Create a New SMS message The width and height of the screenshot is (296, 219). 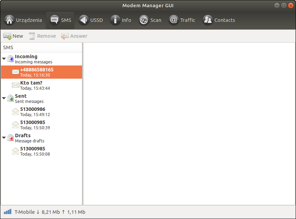click(x=13, y=36)
